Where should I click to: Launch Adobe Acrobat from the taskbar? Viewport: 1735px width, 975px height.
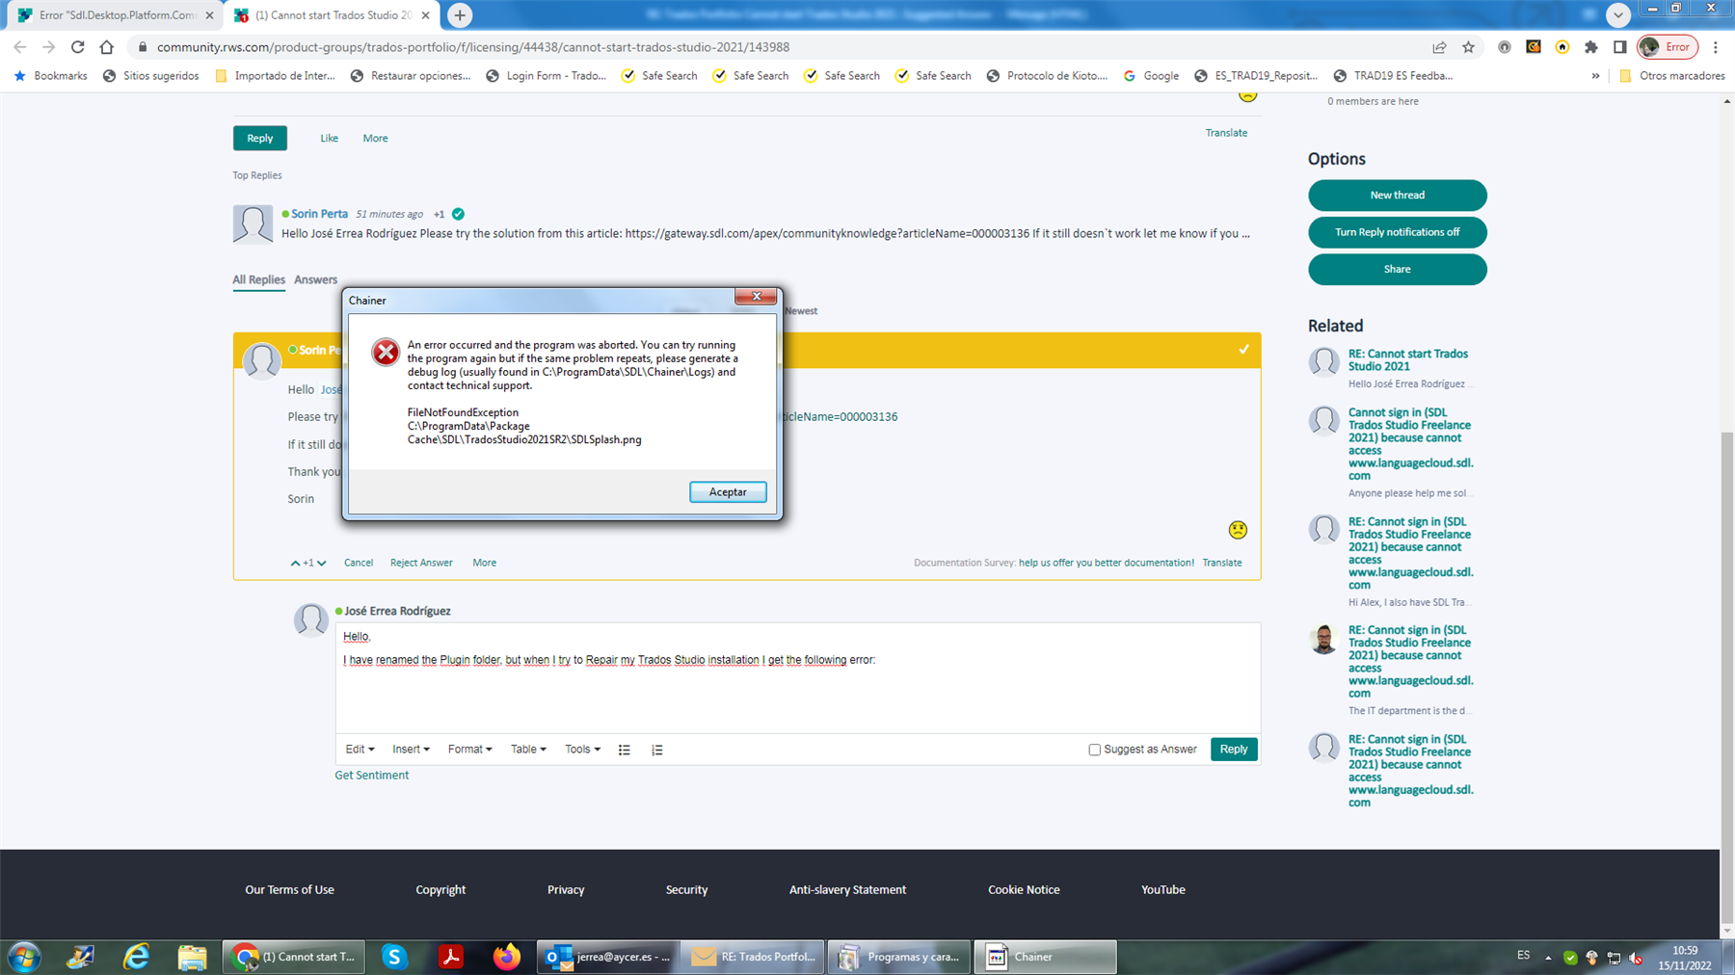click(x=450, y=956)
